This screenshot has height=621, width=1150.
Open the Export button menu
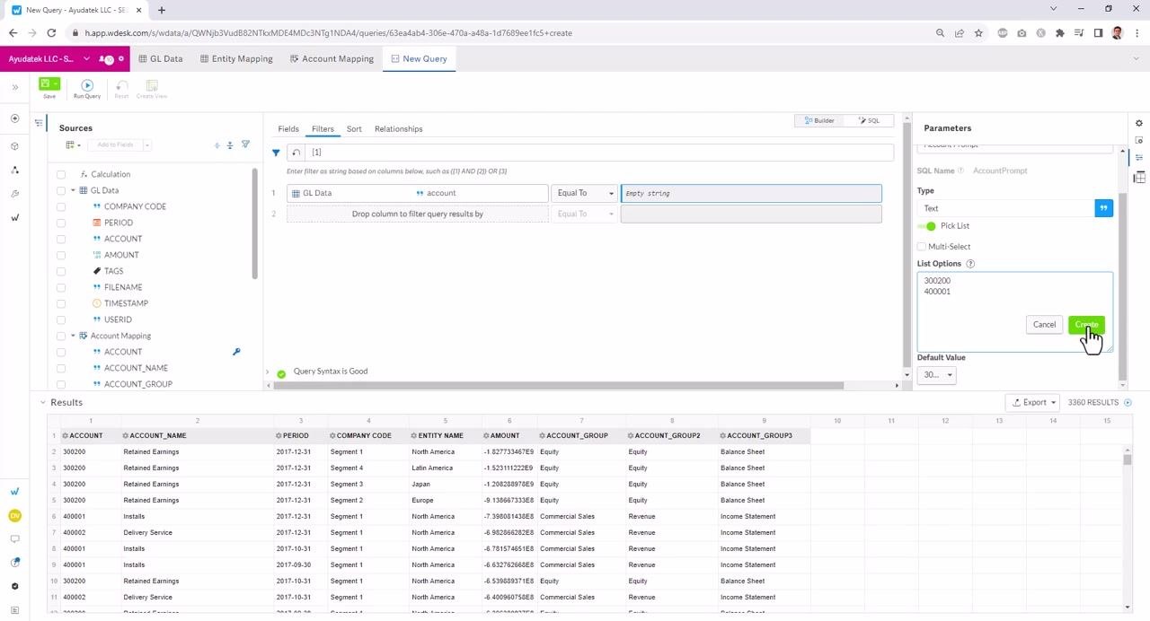[x=1032, y=403]
